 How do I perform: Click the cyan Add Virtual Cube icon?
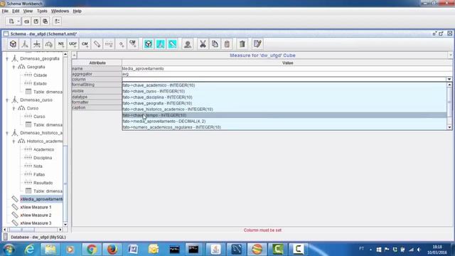[149, 44]
